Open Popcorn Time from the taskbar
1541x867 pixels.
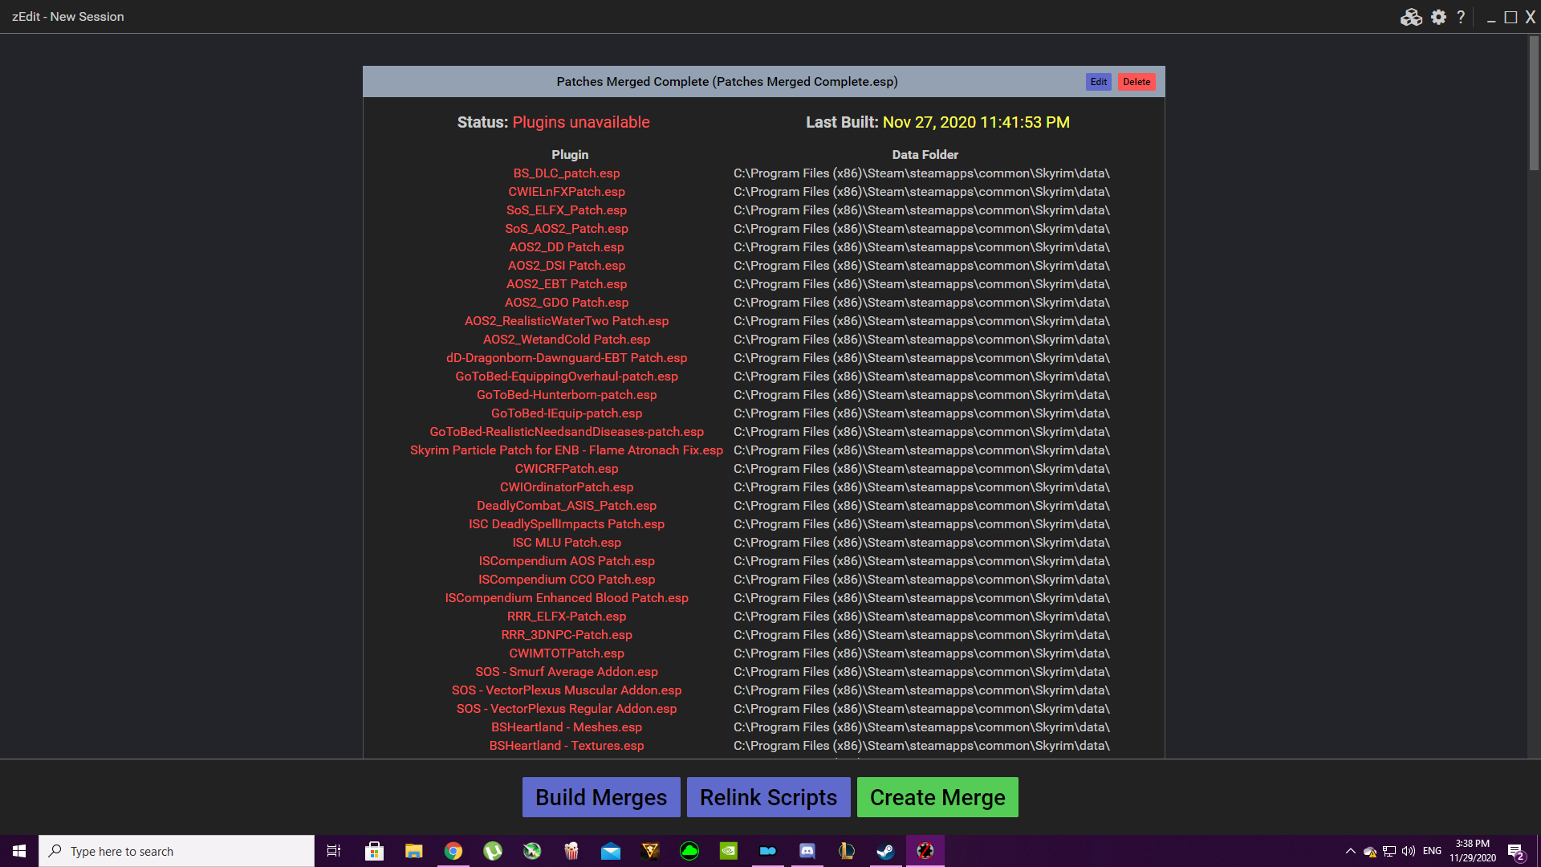pos(571,851)
